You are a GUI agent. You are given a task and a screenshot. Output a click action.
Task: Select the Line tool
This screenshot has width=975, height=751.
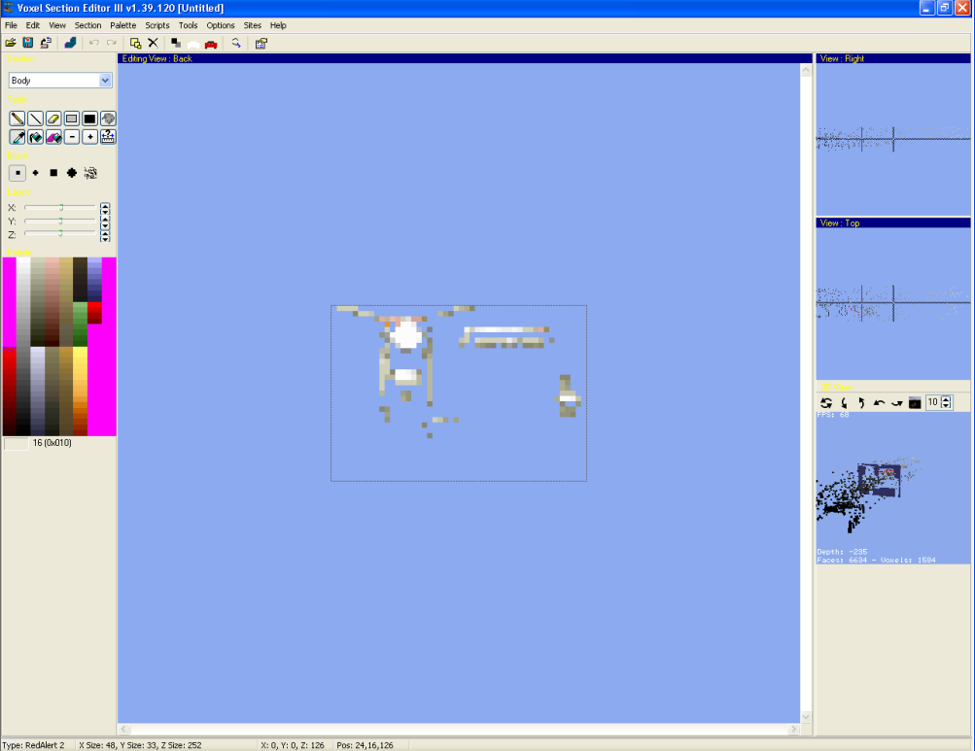click(x=35, y=119)
